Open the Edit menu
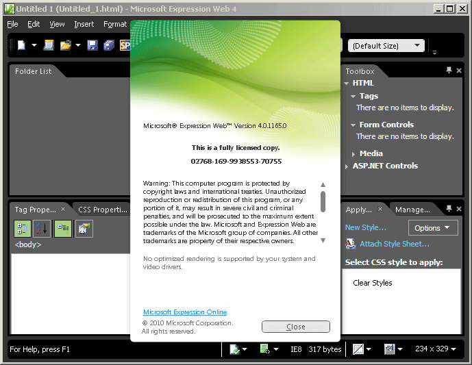The width and height of the screenshot is (472, 365). (34, 24)
